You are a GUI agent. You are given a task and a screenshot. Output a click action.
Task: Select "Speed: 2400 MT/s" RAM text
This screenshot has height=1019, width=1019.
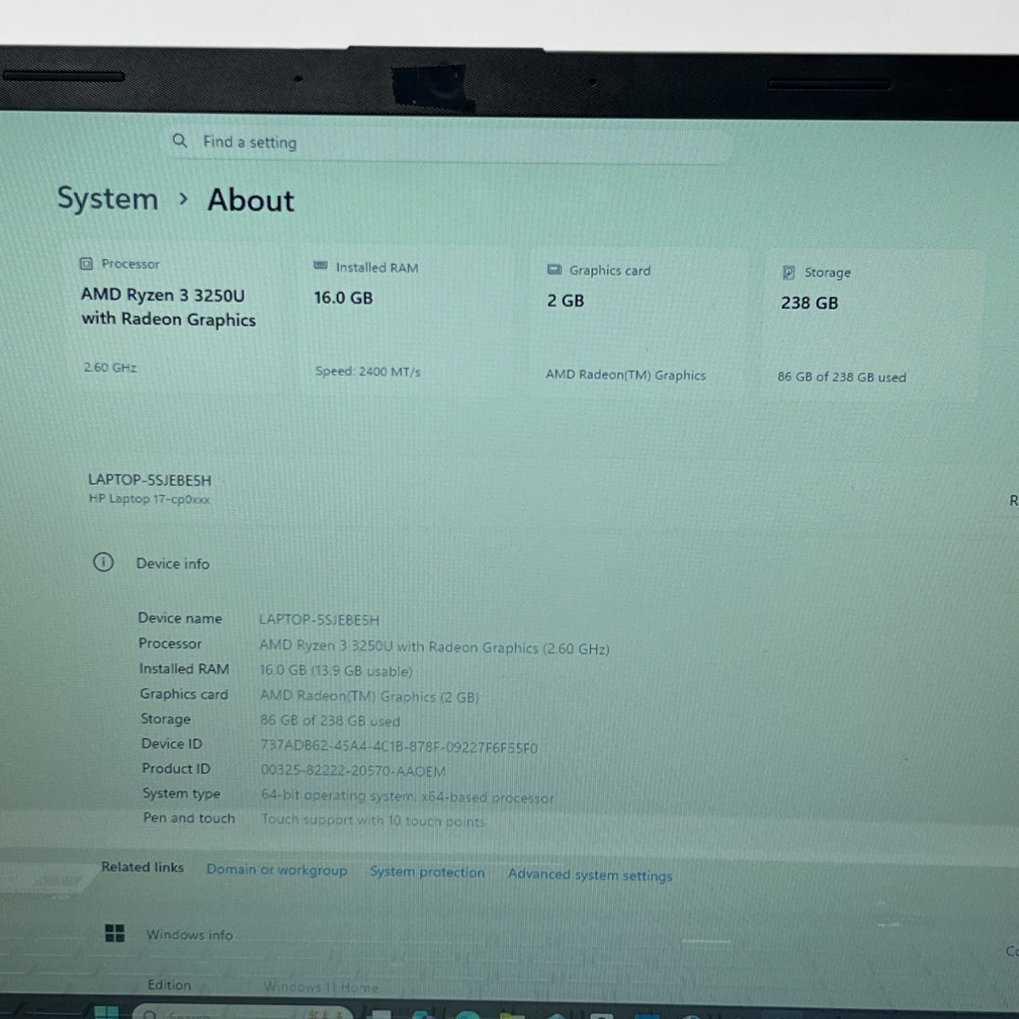tap(368, 371)
